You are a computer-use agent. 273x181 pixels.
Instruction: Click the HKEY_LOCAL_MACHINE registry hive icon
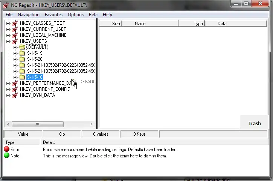[15, 35]
